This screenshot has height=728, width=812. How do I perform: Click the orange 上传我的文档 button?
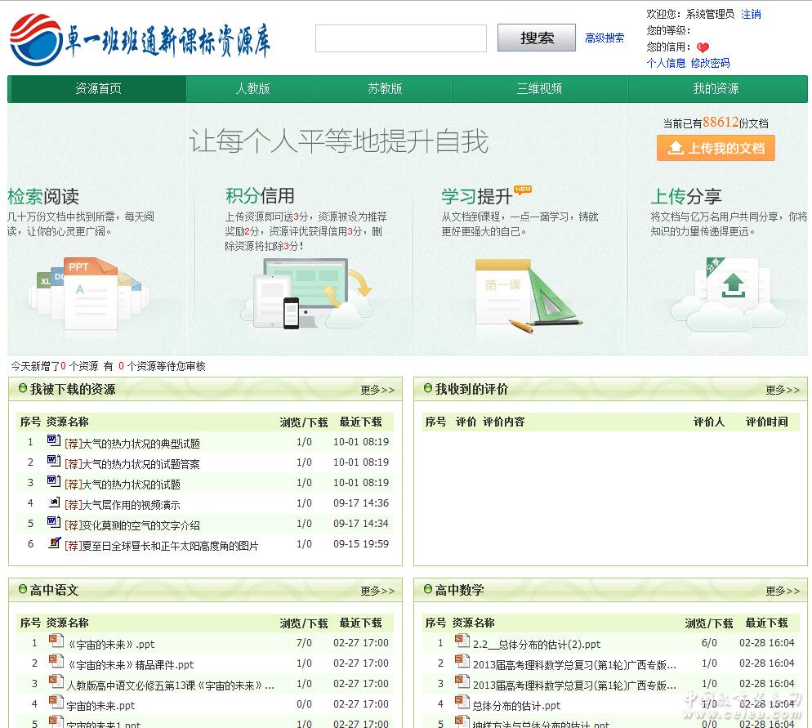[x=716, y=148]
